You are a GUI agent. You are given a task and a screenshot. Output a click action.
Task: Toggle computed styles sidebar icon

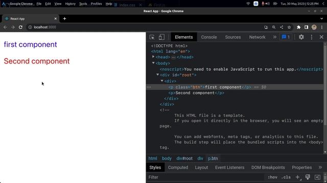pos(317,177)
